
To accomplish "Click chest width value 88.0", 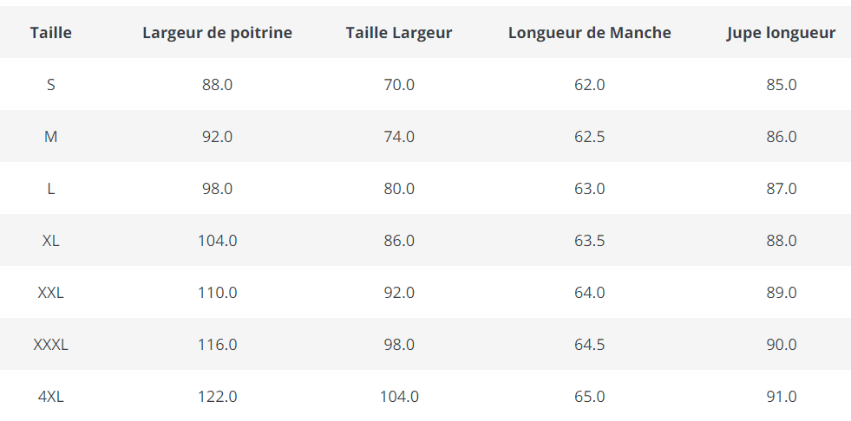I will [x=217, y=85].
